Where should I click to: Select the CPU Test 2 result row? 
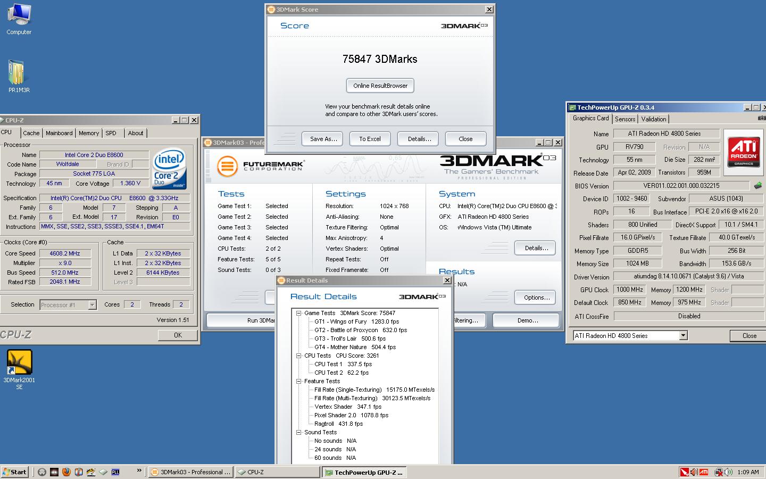point(341,373)
